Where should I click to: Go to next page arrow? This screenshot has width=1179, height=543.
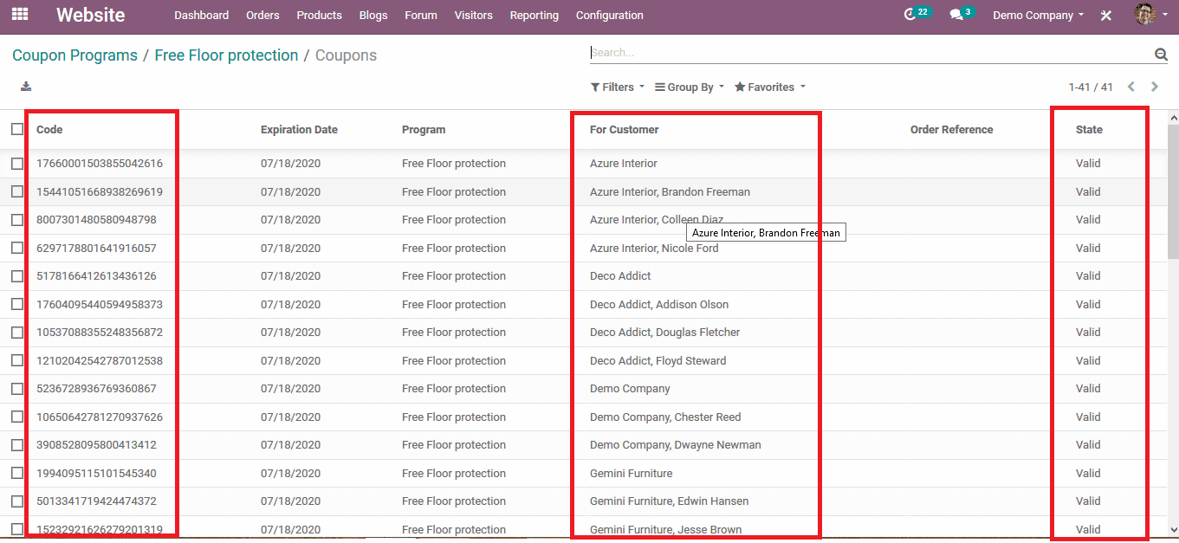click(1155, 87)
